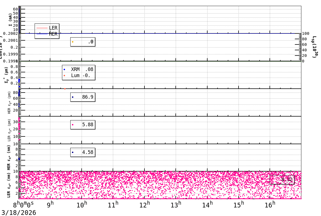This screenshot has width=321, height=216.
Task: Click the I (mA) axis label
Action: tap(10, 20)
